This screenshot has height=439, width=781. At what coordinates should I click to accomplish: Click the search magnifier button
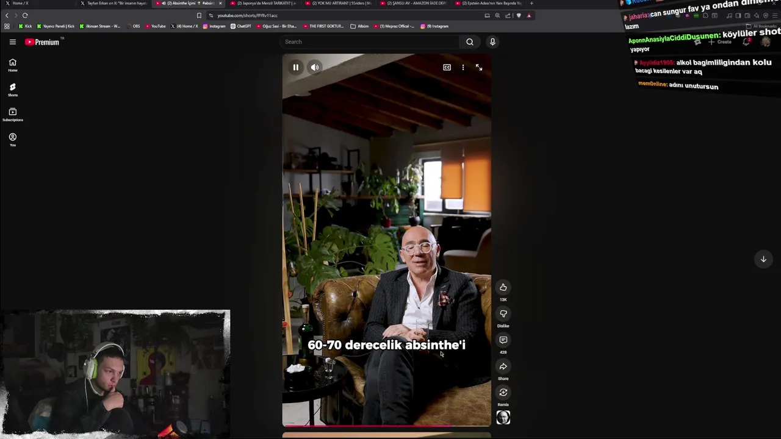point(470,41)
